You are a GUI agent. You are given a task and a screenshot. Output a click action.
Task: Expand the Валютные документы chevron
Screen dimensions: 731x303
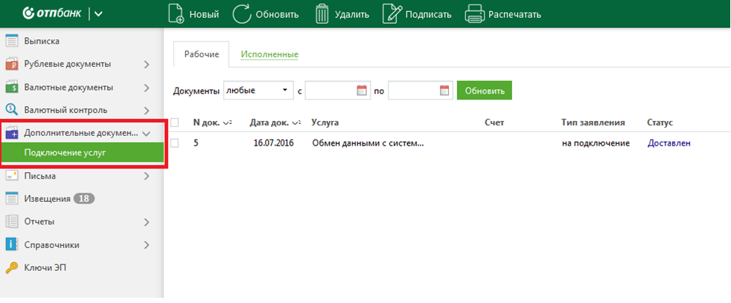coord(147,88)
